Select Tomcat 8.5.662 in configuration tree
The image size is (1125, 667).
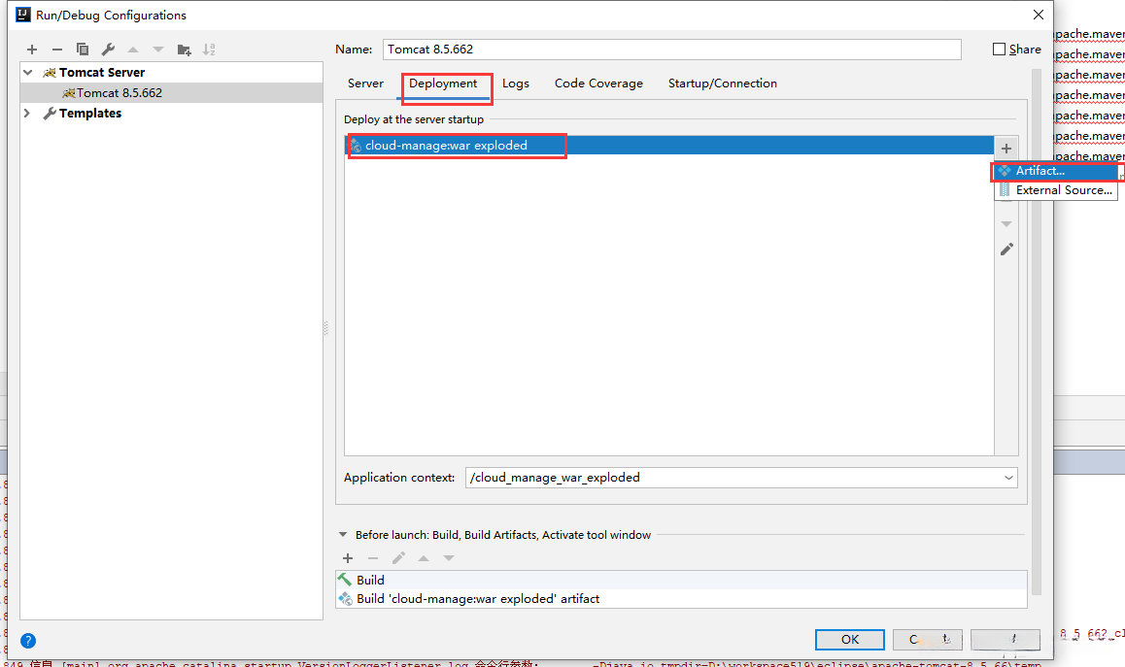[172, 92]
